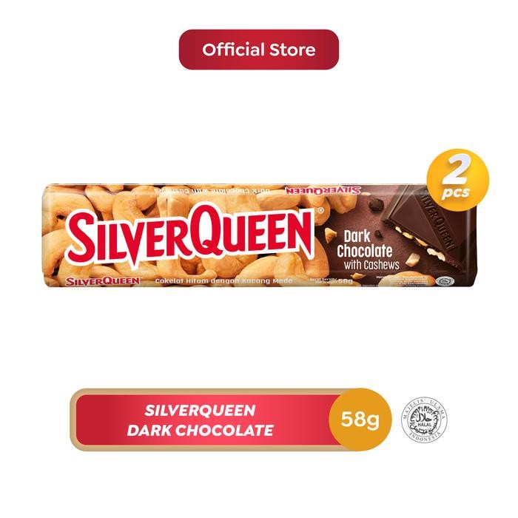The image size is (518, 518).
Task: Select the gold 58g circle badge
Action: click(360, 420)
